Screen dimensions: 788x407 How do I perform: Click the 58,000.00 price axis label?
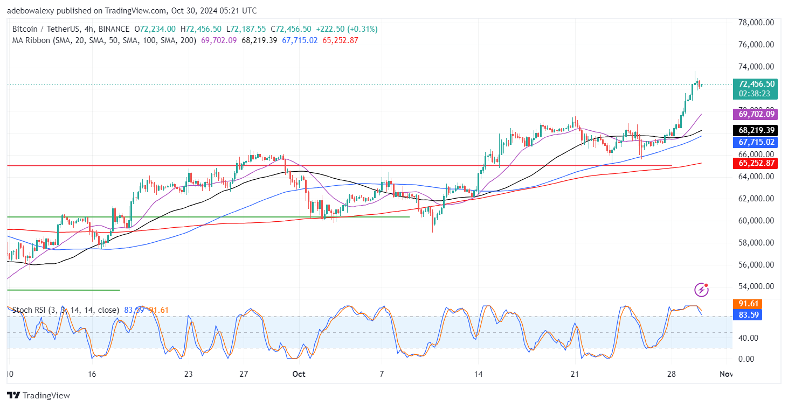click(756, 243)
